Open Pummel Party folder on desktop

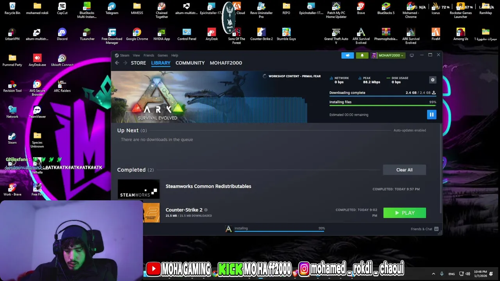point(12,60)
